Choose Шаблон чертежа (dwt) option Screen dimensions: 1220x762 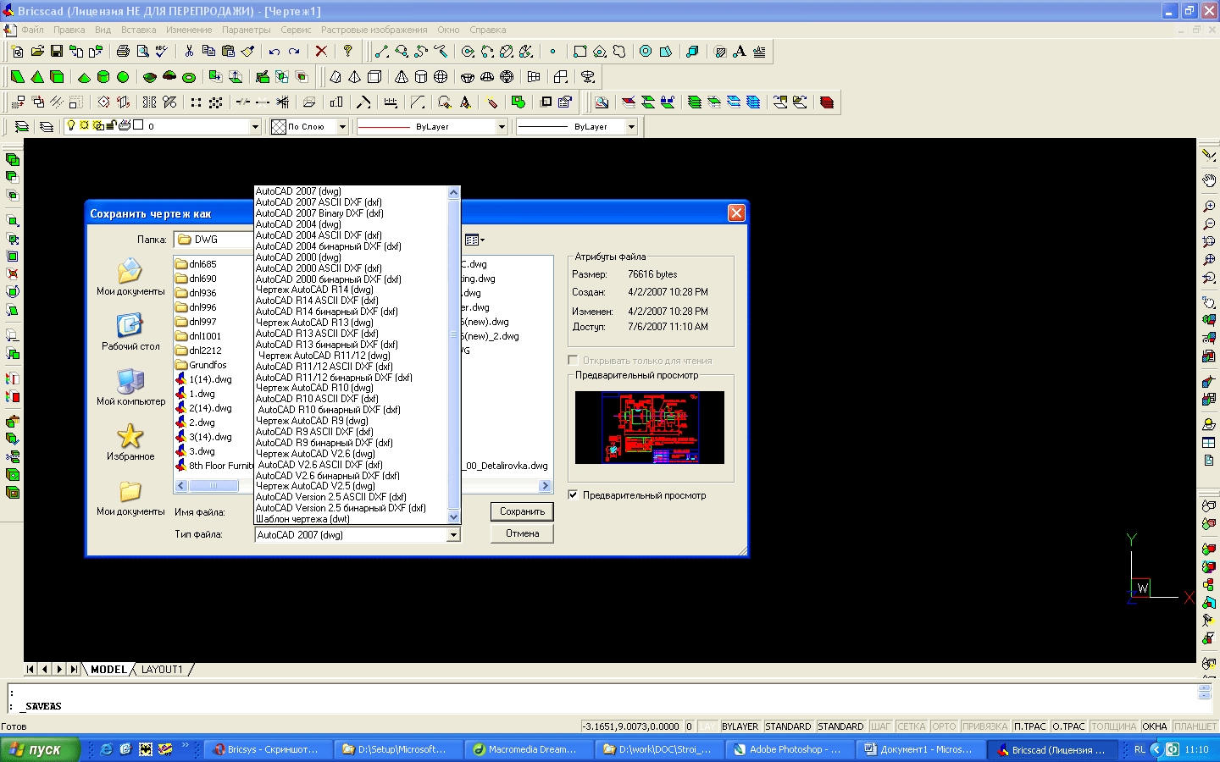point(351,519)
